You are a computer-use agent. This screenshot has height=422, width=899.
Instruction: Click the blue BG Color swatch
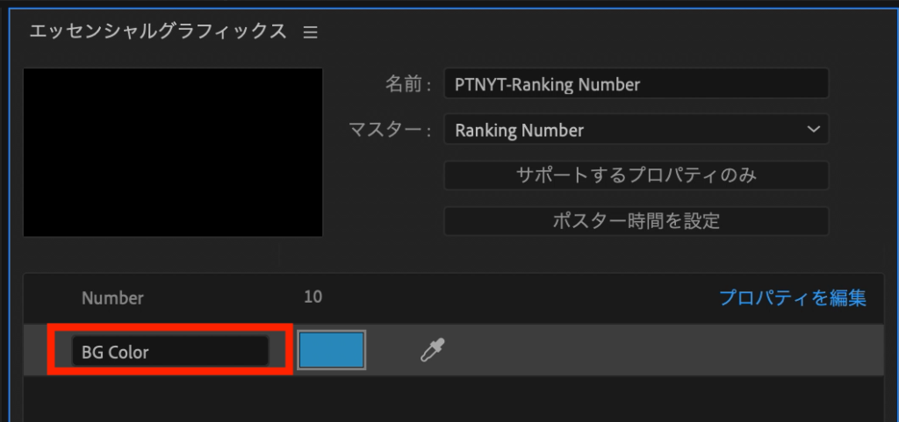(x=331, y=350)
